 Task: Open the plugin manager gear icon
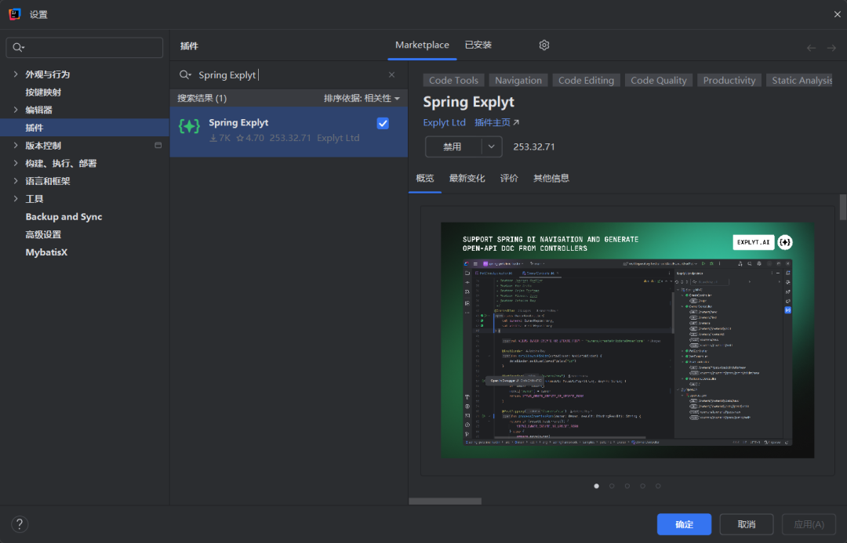coord(544,45)
